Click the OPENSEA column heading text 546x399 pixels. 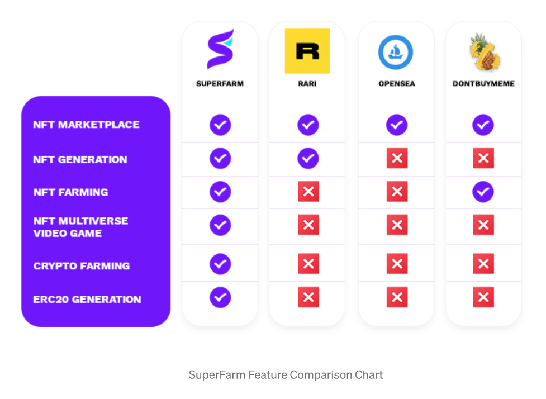coord(397,84)
